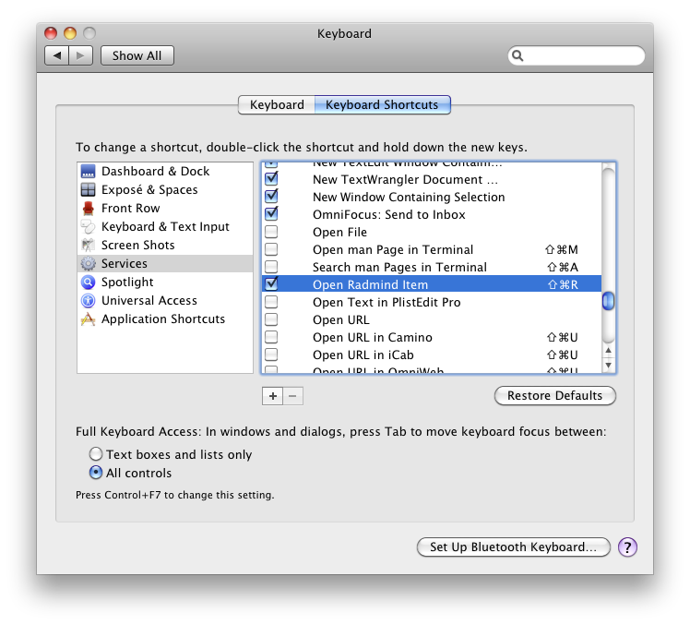Select Dashboard & Dock category label
The image size is (690, 625).
coord(155,172)
